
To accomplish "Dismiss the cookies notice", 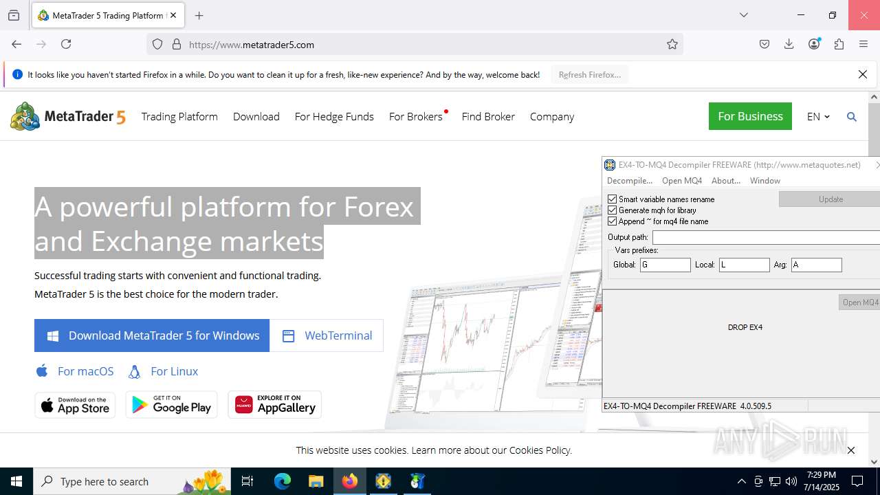I will [x=851, y=450].
